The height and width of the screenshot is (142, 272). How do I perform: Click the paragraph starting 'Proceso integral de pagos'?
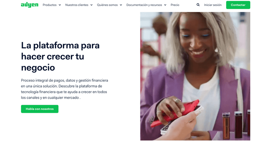(x=65, y=89)
